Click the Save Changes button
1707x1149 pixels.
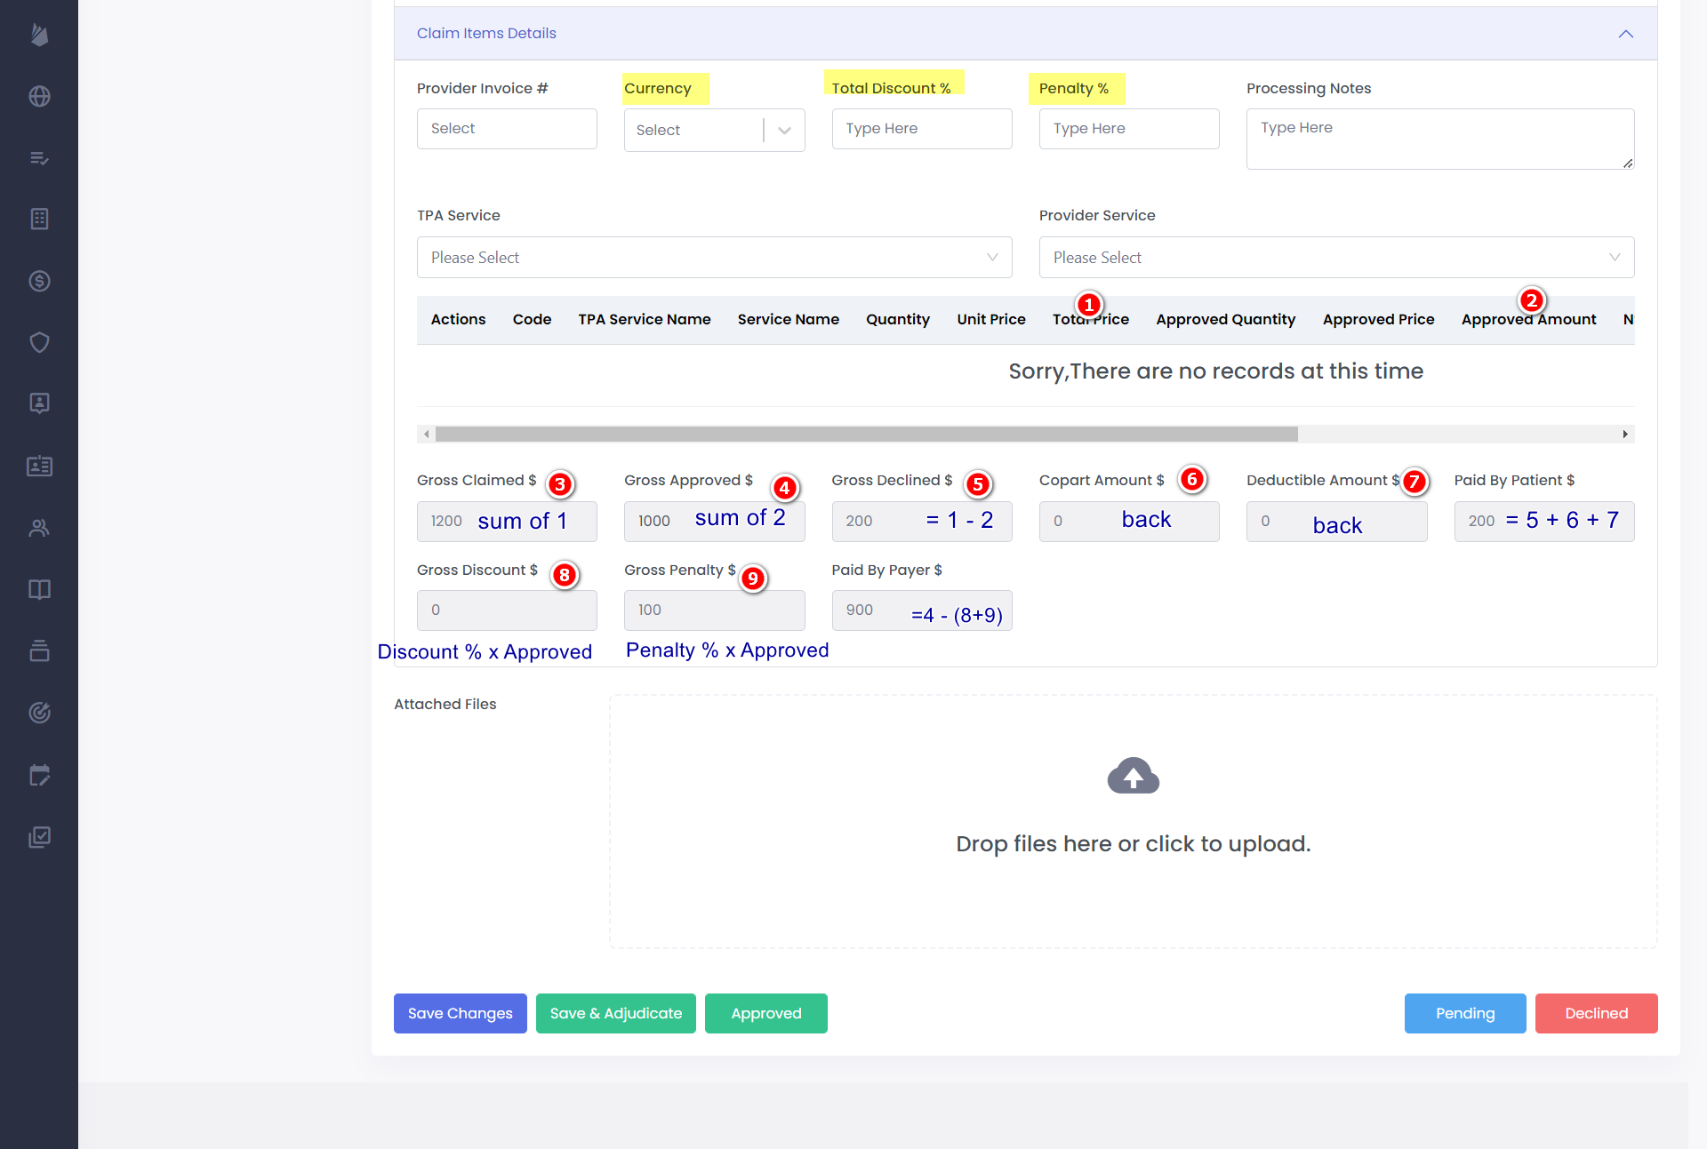point(460,1013)
